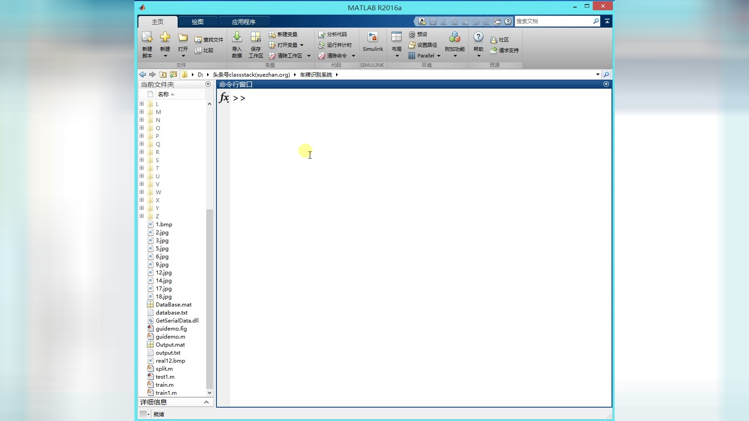Click the 新建脚本 (New Script) icon
Screen dimensions: 749x421
click(x=147, y=37)
